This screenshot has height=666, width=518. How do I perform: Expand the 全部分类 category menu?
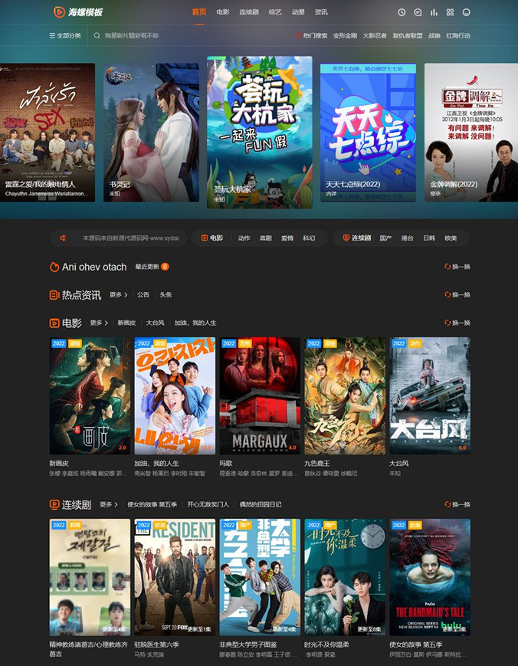pyautogui.click(x=67, y=35)
